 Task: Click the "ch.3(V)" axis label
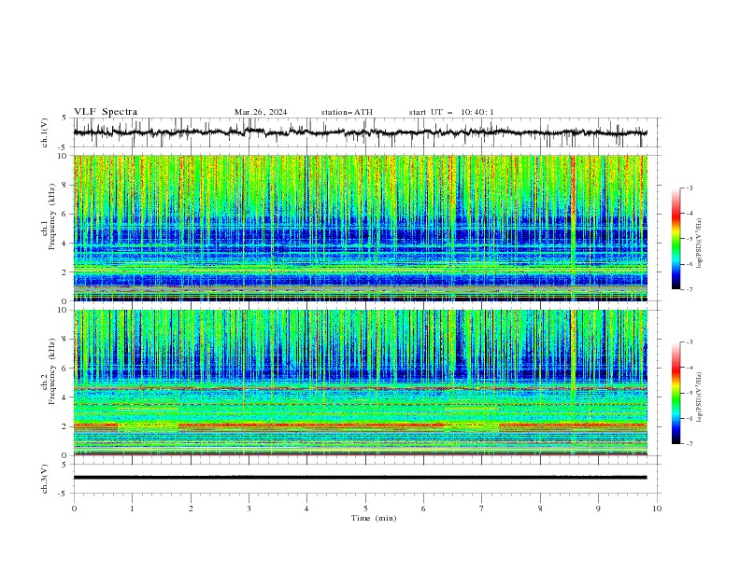[45, 479]
